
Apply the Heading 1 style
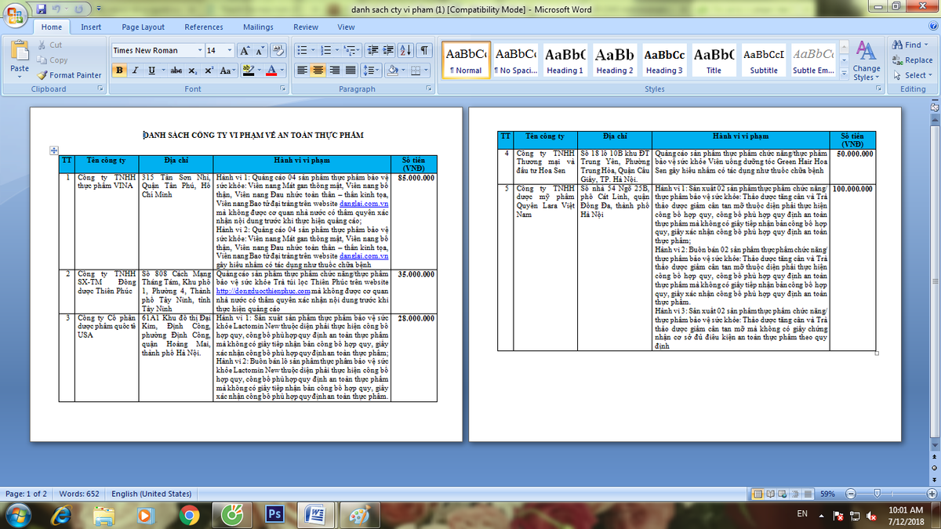point(565,60)
